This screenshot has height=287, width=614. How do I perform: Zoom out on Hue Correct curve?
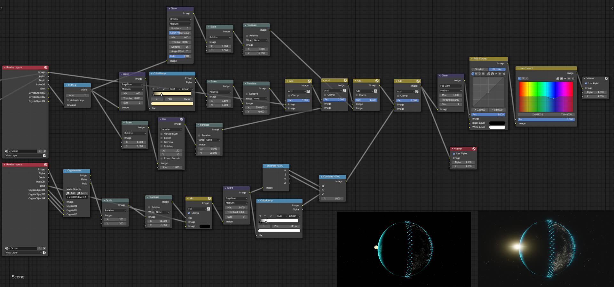(562, 79)
